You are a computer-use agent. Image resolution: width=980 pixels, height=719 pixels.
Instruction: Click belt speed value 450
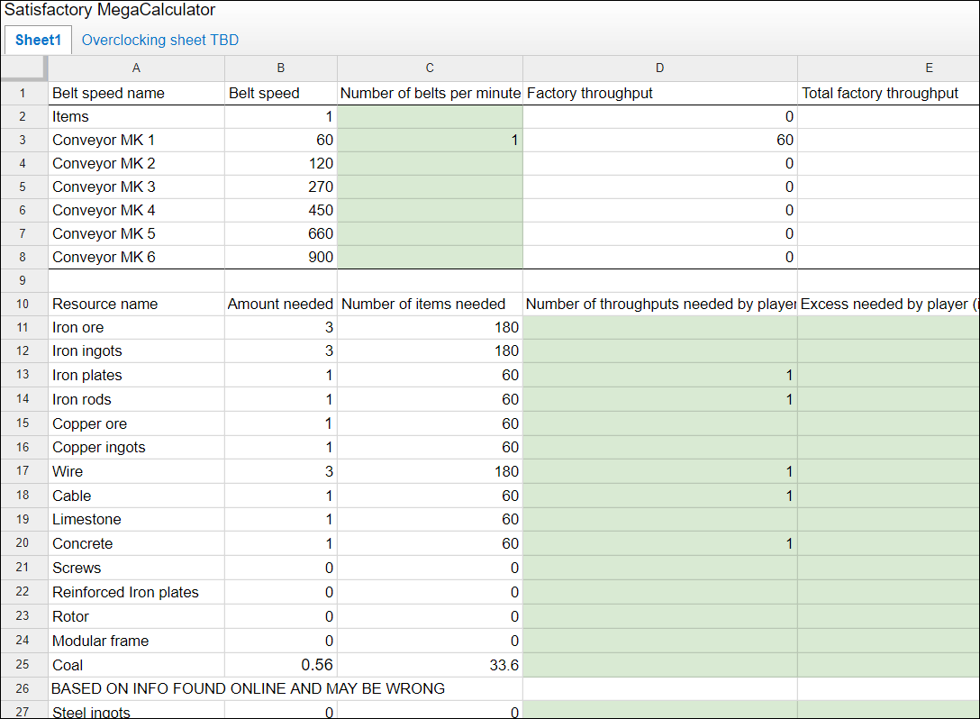(x=281, y=211)
